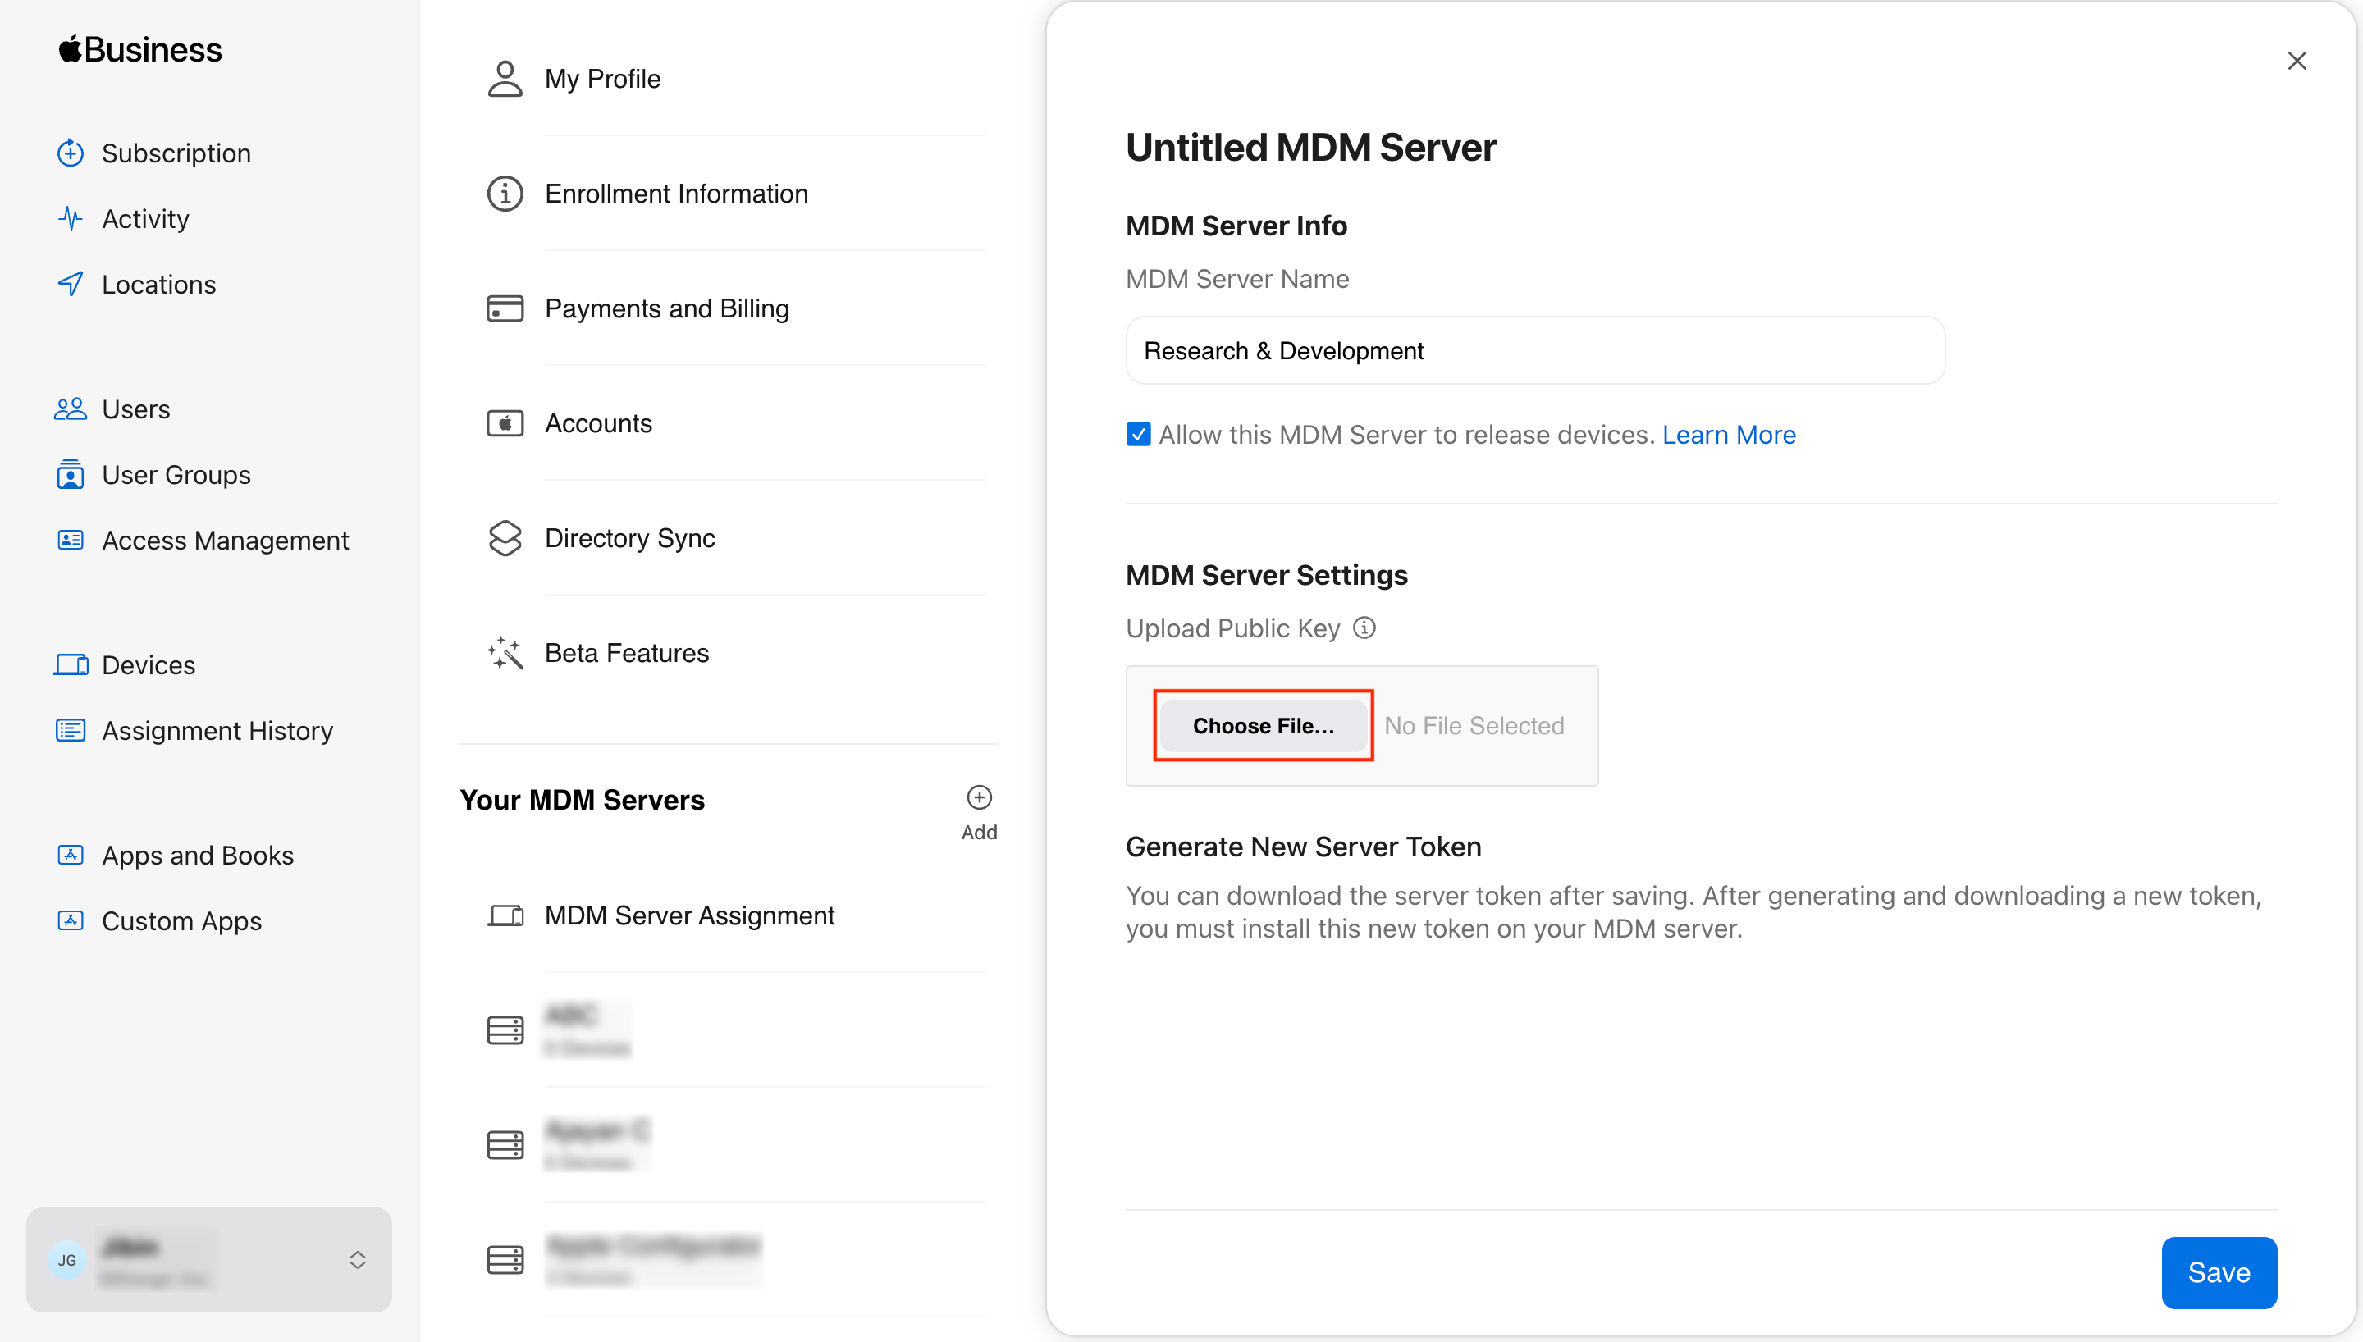Viewport: 2363px width, 1342px height.
Task: Click the Directory Sync layers icon
Action: pos(505,537)
